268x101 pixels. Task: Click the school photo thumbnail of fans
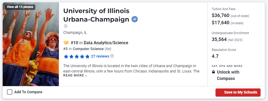(31, 44)
